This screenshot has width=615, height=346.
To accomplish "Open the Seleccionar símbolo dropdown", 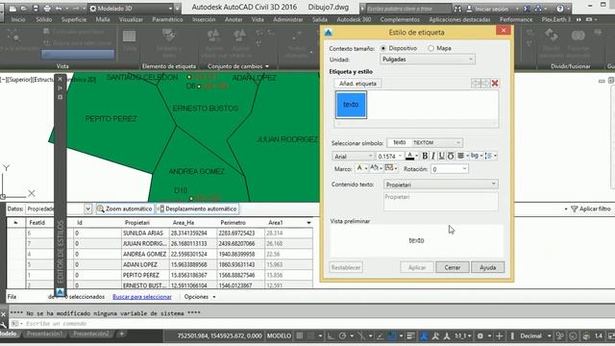I will click(425, 142).
